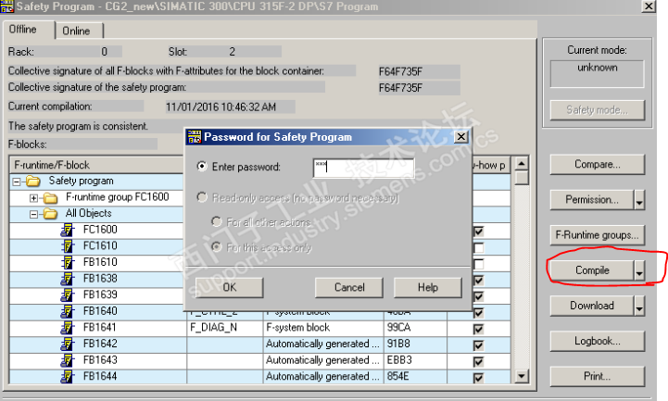Open F-Runtime groups settings
Viewport: 668px width, 401px height.
[x=598, y=235]
